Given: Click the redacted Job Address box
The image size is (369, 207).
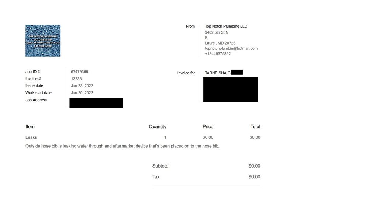Looking at the screenshot, I should [96, 103].
